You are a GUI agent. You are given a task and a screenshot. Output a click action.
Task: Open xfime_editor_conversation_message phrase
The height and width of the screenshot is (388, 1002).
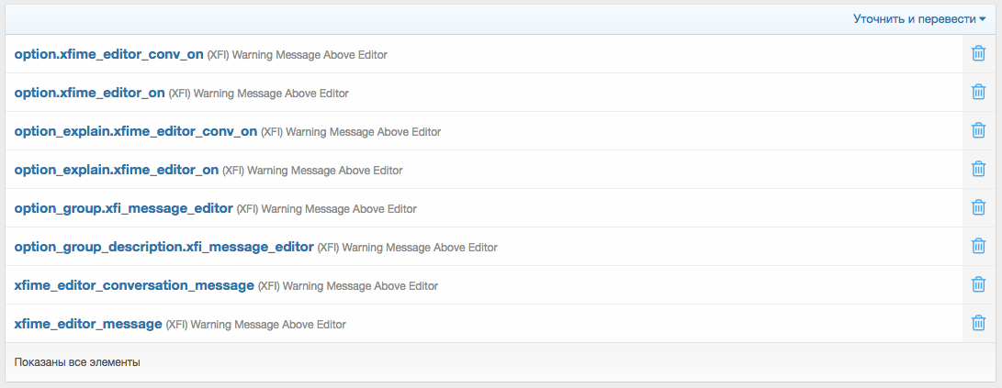pyautogui.click(x=134, y=285)
